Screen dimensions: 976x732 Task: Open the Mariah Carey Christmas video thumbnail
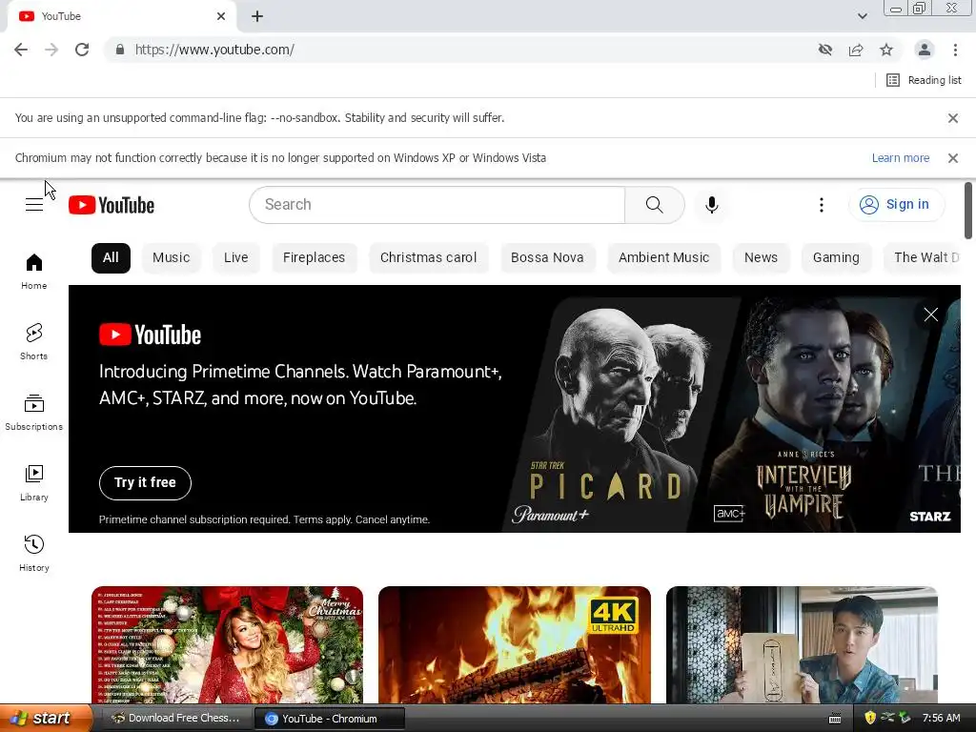click(x=227, y=645)
